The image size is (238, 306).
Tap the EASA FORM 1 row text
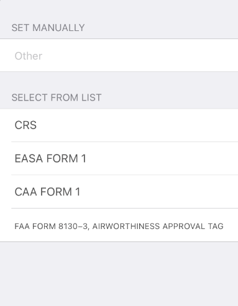coord(50,158)
